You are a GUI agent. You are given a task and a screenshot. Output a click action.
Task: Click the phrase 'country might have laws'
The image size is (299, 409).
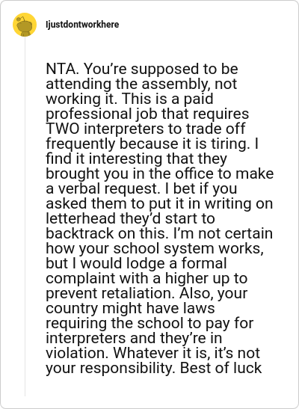(130, 309)
